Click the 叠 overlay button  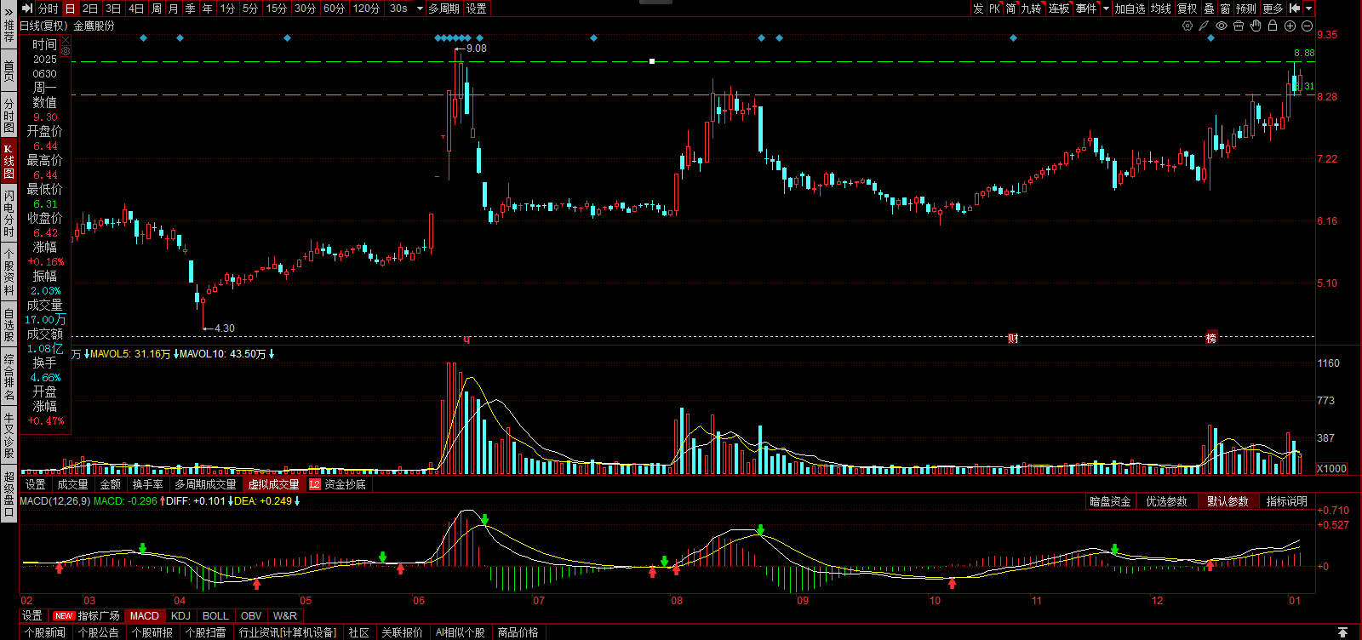tap(1209, 9)
